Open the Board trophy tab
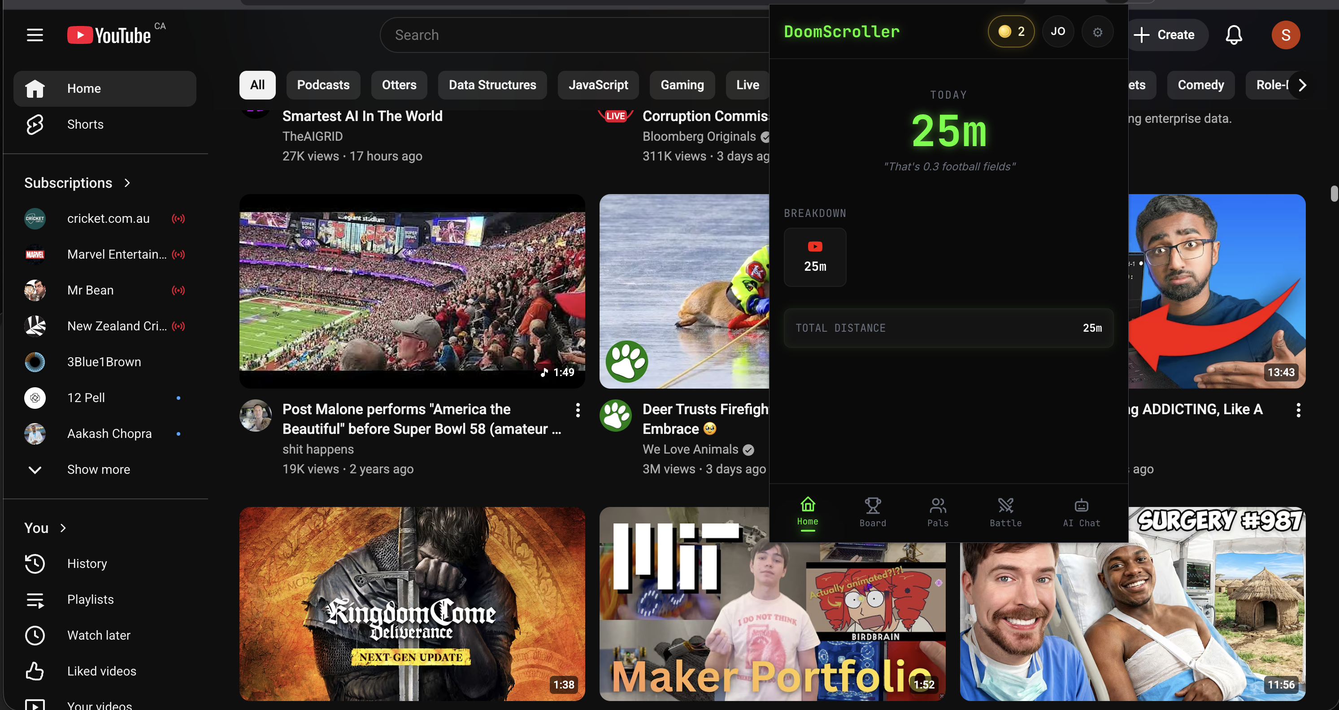The image size is (1339, 710). pos(872,511)
